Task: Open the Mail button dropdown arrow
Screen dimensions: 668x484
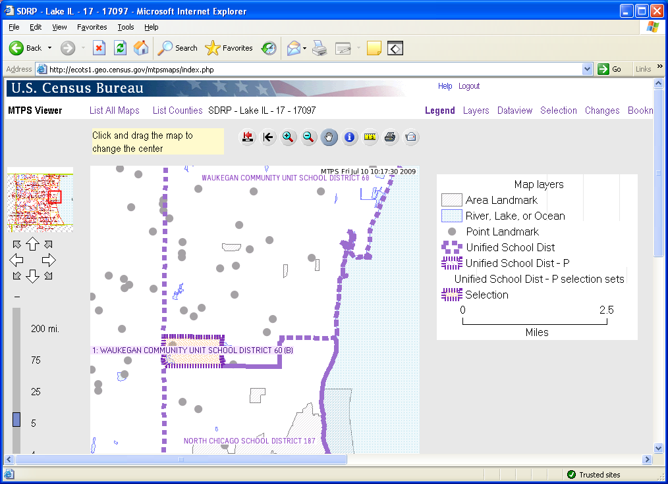Action: click(305, 48)
